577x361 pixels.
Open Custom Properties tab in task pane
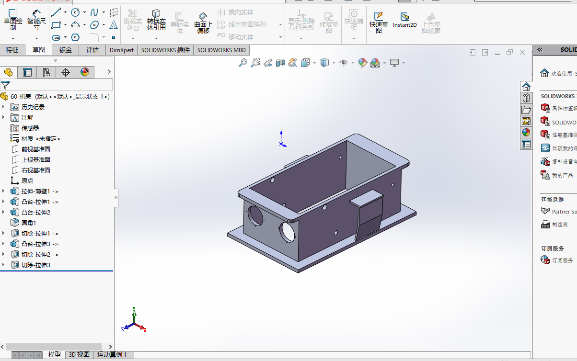pyautogui.click(x=526, y=144)
